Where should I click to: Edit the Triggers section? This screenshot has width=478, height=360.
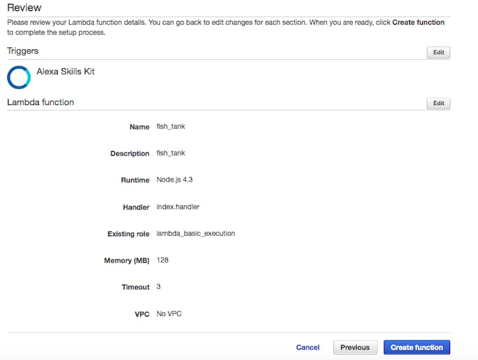pos(438,53)
